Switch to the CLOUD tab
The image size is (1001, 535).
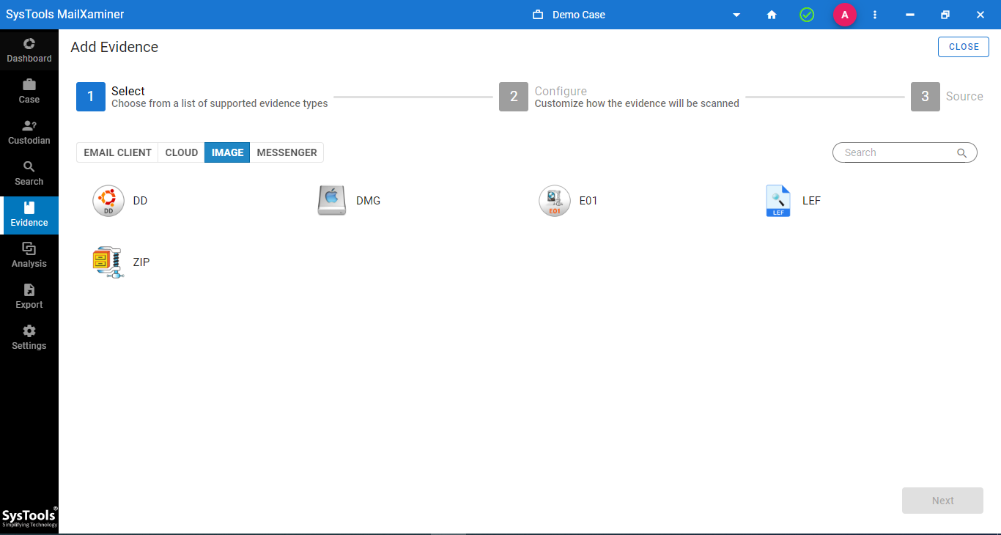pos(182,152)
